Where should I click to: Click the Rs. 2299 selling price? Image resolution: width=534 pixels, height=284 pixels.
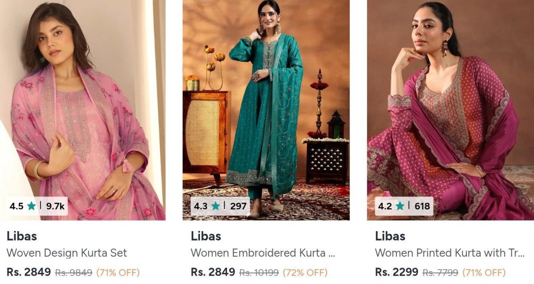pyautogui.click(x=396, y=272)
